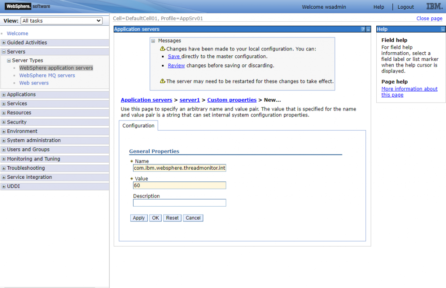446x288 pixels.
Task: Expand Guided Activities in navigation
Action: pyautogui.click(x=3, y=43)
